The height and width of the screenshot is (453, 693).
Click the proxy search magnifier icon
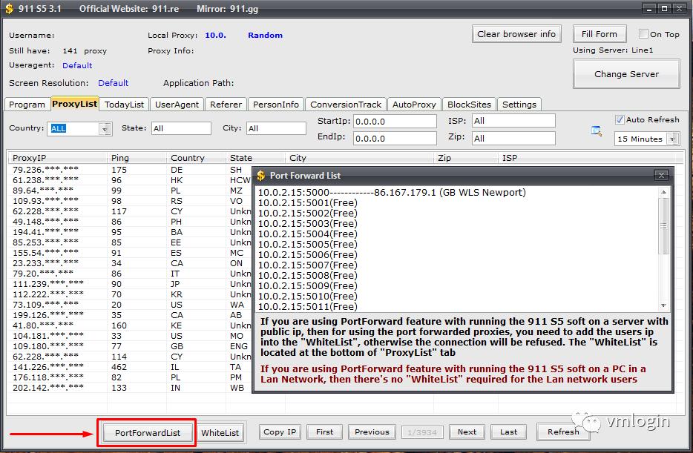[x=596, y=131]
